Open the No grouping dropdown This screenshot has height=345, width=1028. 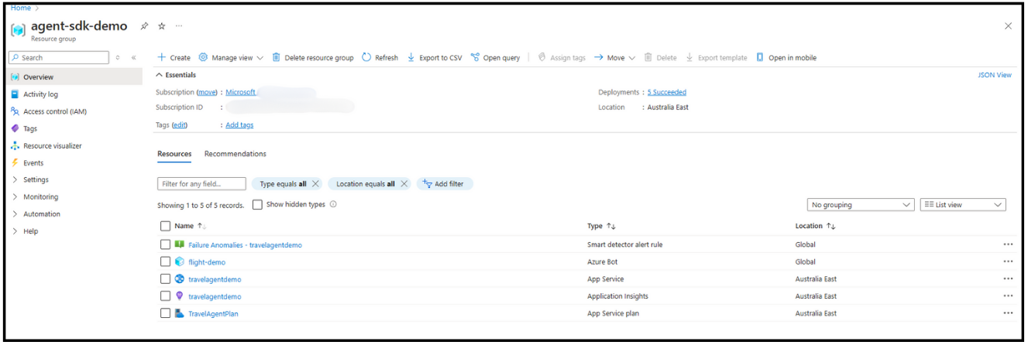coord(861,205)
